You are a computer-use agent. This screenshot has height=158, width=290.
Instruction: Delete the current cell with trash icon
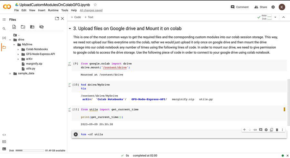[277, 130]
